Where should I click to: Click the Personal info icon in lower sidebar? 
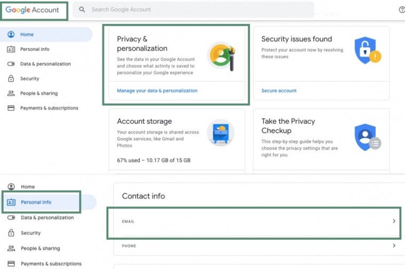[x=11, y=202]
